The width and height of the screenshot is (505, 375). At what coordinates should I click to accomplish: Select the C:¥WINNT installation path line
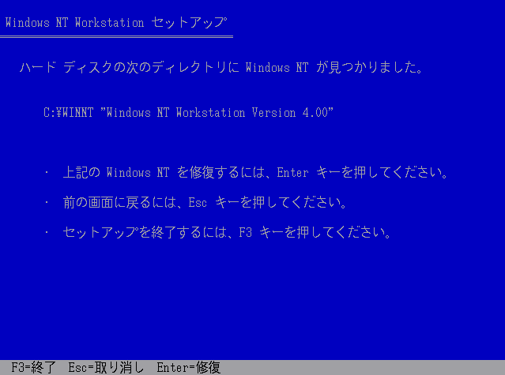pos(188,113)
